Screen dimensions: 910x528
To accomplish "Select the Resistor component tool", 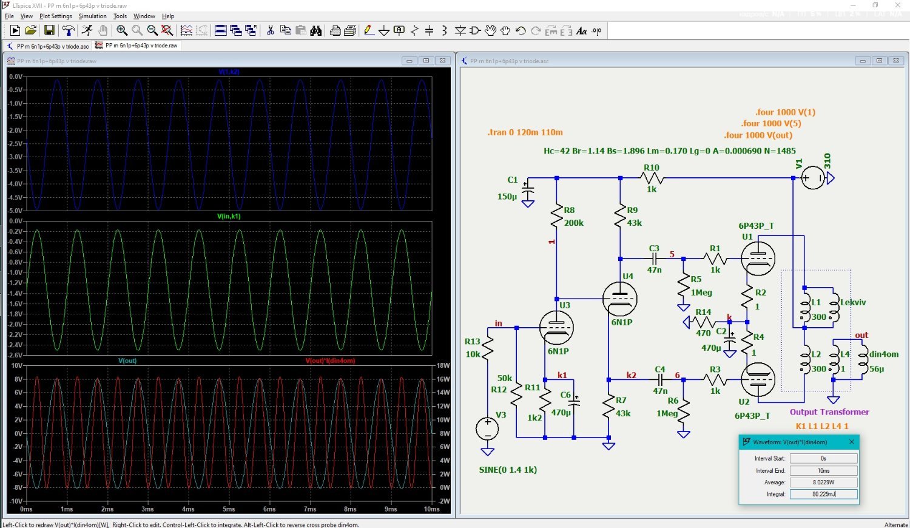I will click(x=415, y=30).
